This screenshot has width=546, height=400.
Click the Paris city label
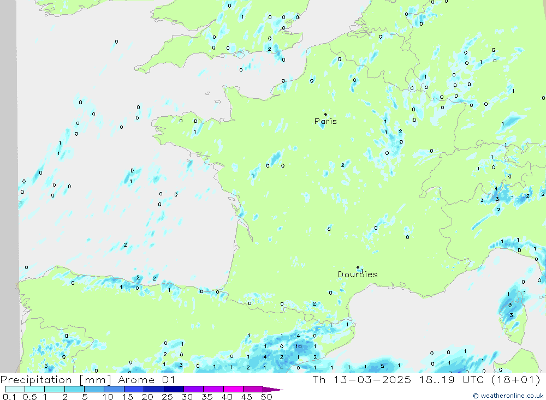(x=325, y=121)
